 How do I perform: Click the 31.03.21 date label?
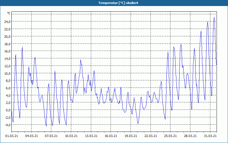pyautogui.click(x=210, y=136)
